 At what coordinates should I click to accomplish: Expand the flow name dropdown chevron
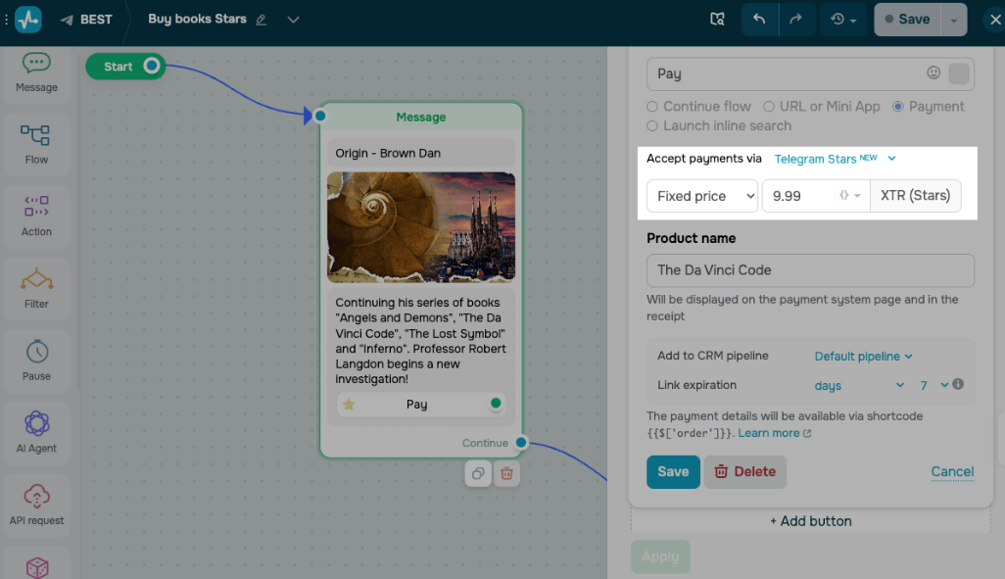point(294,20)
